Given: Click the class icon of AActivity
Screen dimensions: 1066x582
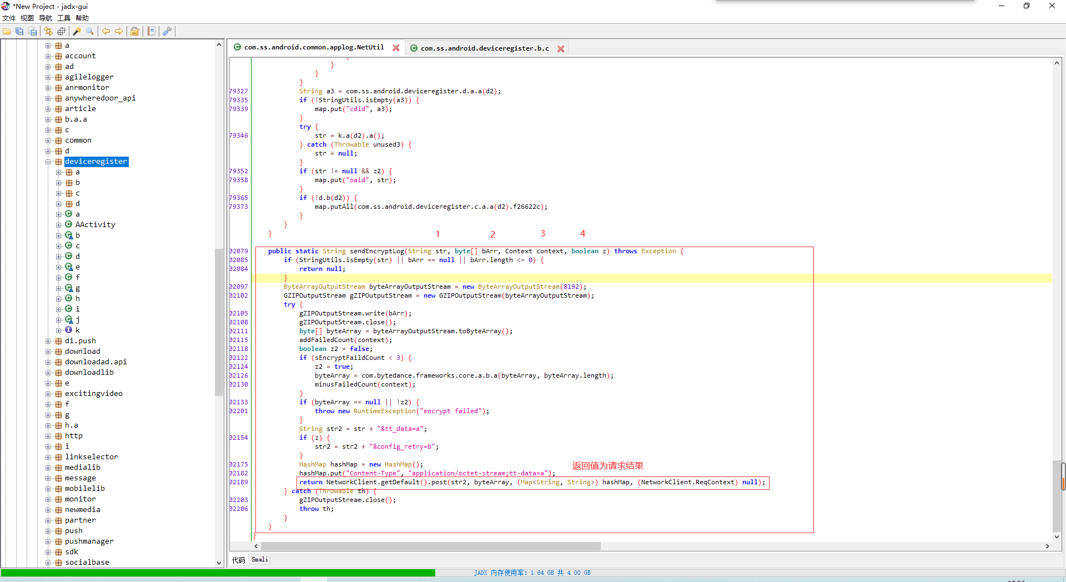Looking at the screenshot, I should pyautogui.click(x=69, y=224).
